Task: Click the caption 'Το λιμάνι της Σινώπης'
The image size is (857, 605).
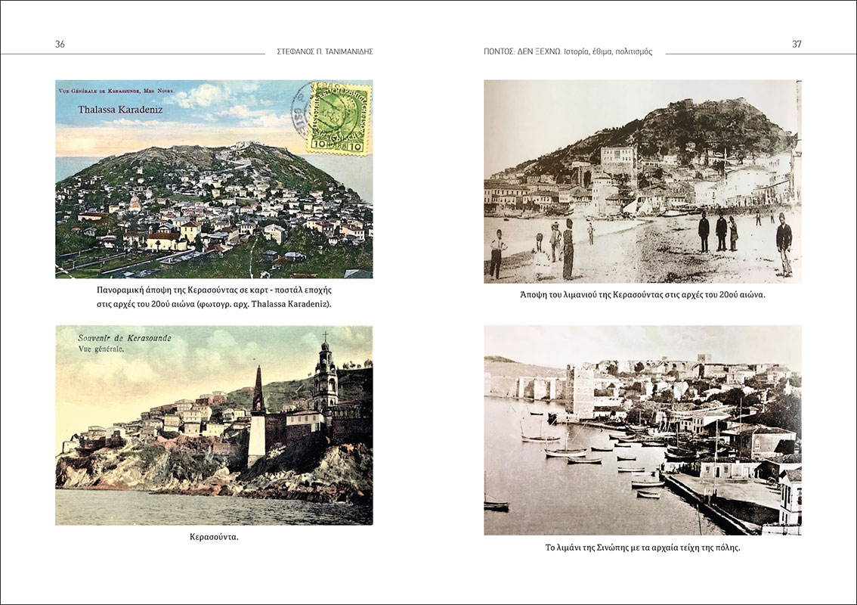Action: pos(642,547)
